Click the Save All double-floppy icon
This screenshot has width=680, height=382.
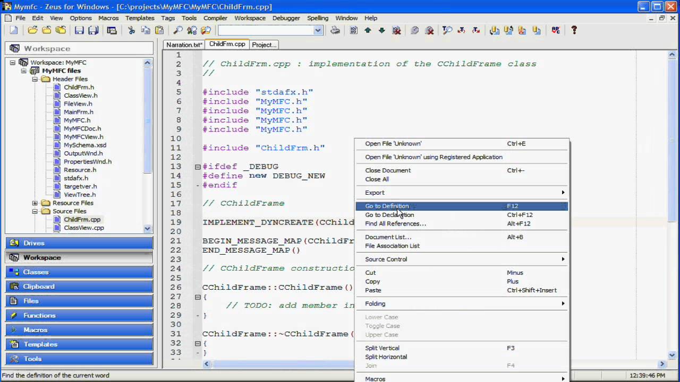(x=93, y=30)
